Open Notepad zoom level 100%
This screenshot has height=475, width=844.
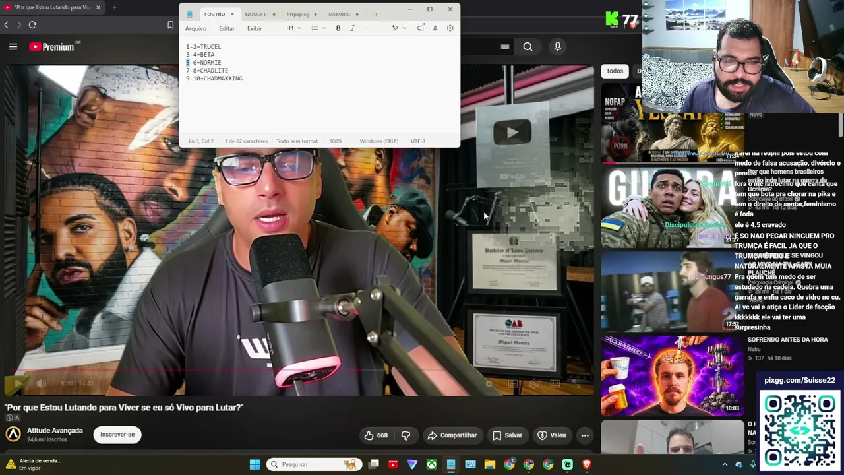pos(336,141)
